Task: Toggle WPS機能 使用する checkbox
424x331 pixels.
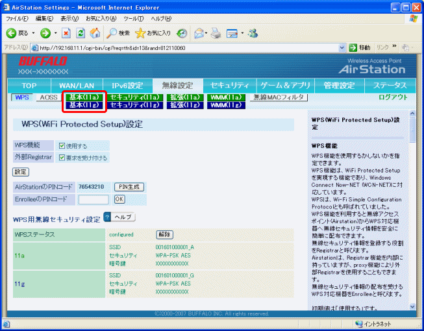Action: tap(62, 146)
